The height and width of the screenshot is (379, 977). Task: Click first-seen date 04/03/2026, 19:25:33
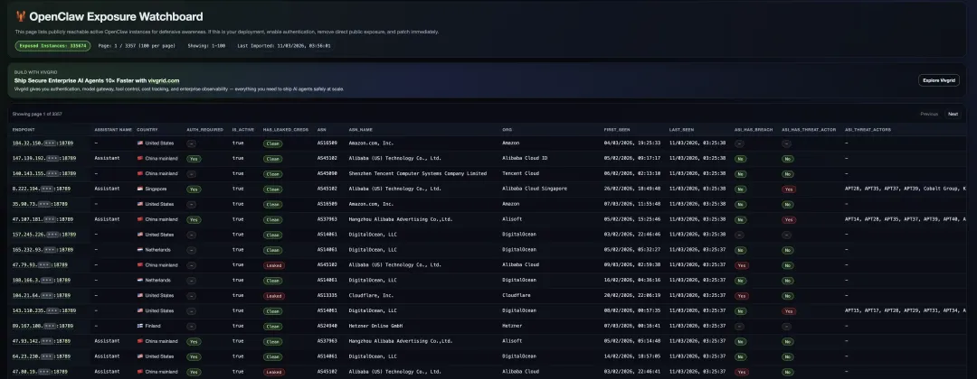tap(632, 143)
